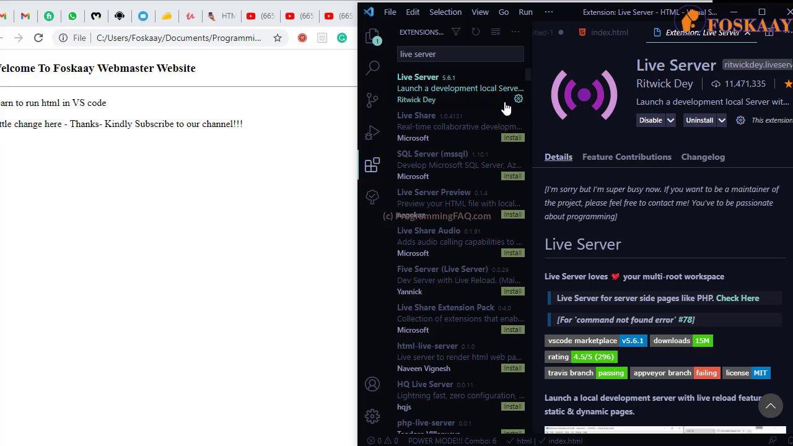Reload the Chrome page
Viewport: 793px width, 446px height.
[38, 38]
